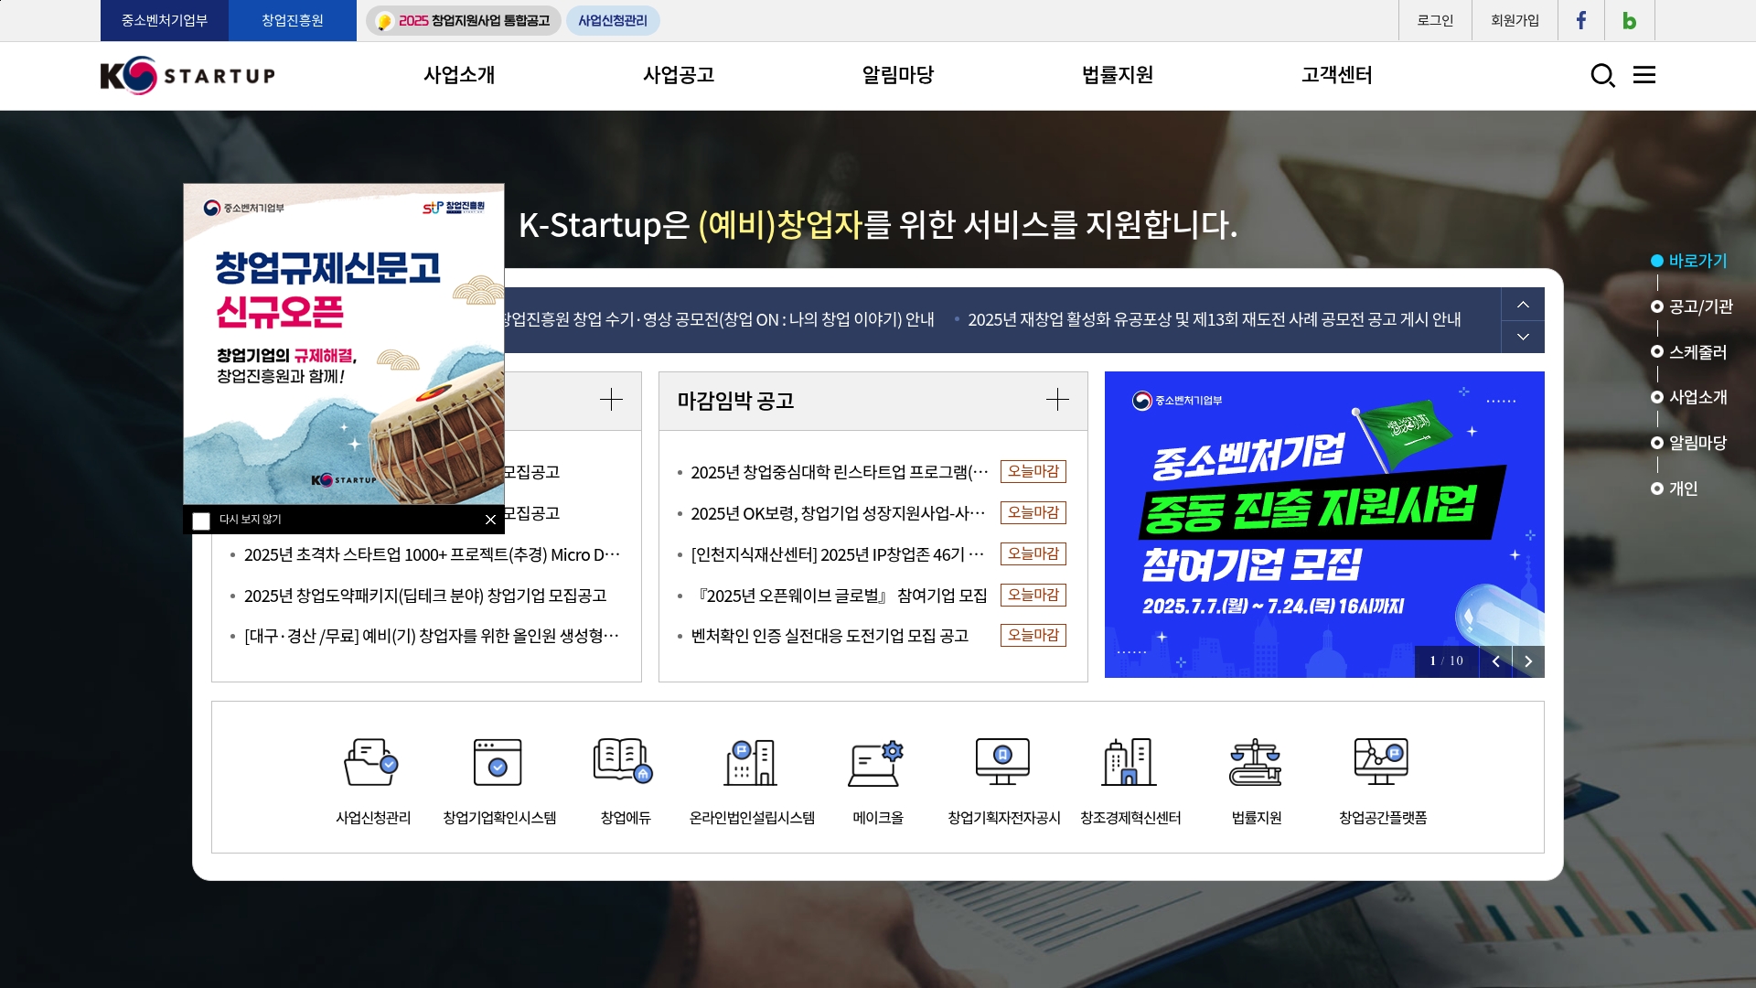The image size is (1756, 988).
Task: Open the 법률지원 scales icon
Action: [x=1256, y=762]
